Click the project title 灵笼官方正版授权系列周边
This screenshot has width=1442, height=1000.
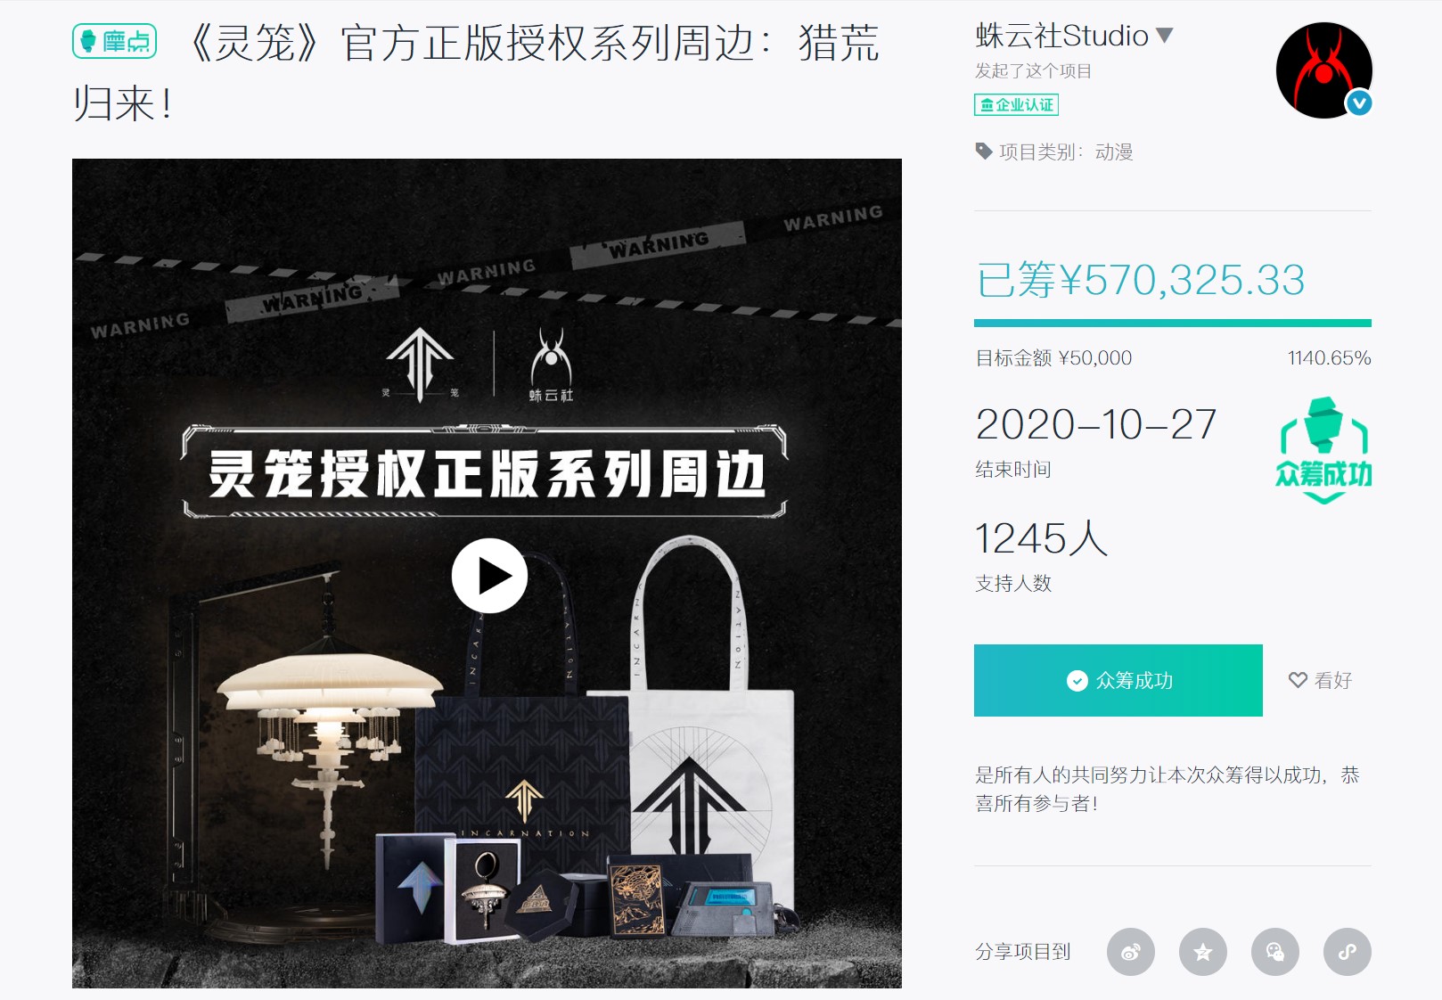click(x=476, y=73)
